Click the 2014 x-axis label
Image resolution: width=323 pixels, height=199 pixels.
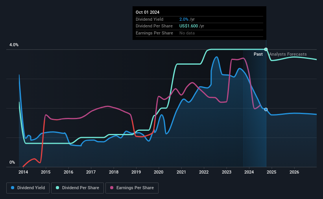pyautogui.click(x=23, y=172)
